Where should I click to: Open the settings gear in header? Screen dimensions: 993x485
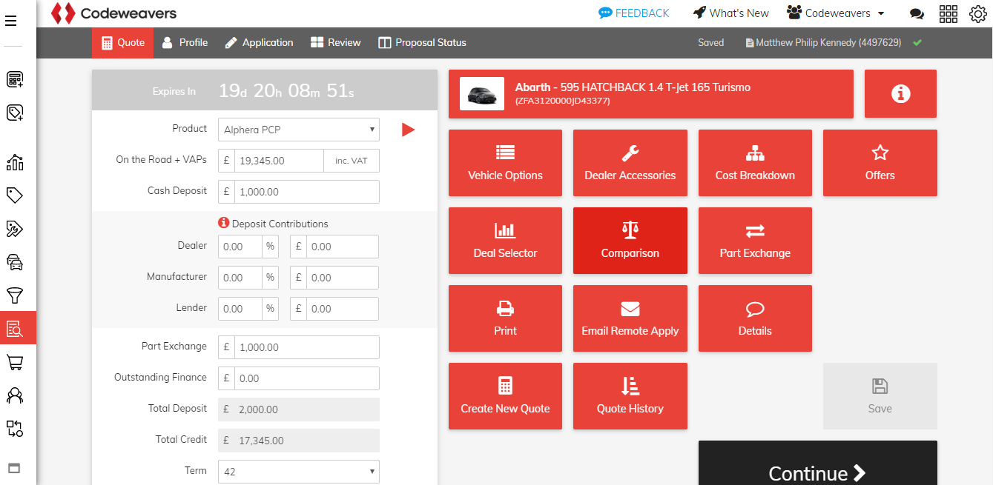[x=978, y=13]
